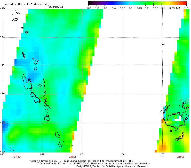The width and height of the screenshot is (191, 168).
Task: Click the latitude label '-16'
Action: tap(2, 94)
